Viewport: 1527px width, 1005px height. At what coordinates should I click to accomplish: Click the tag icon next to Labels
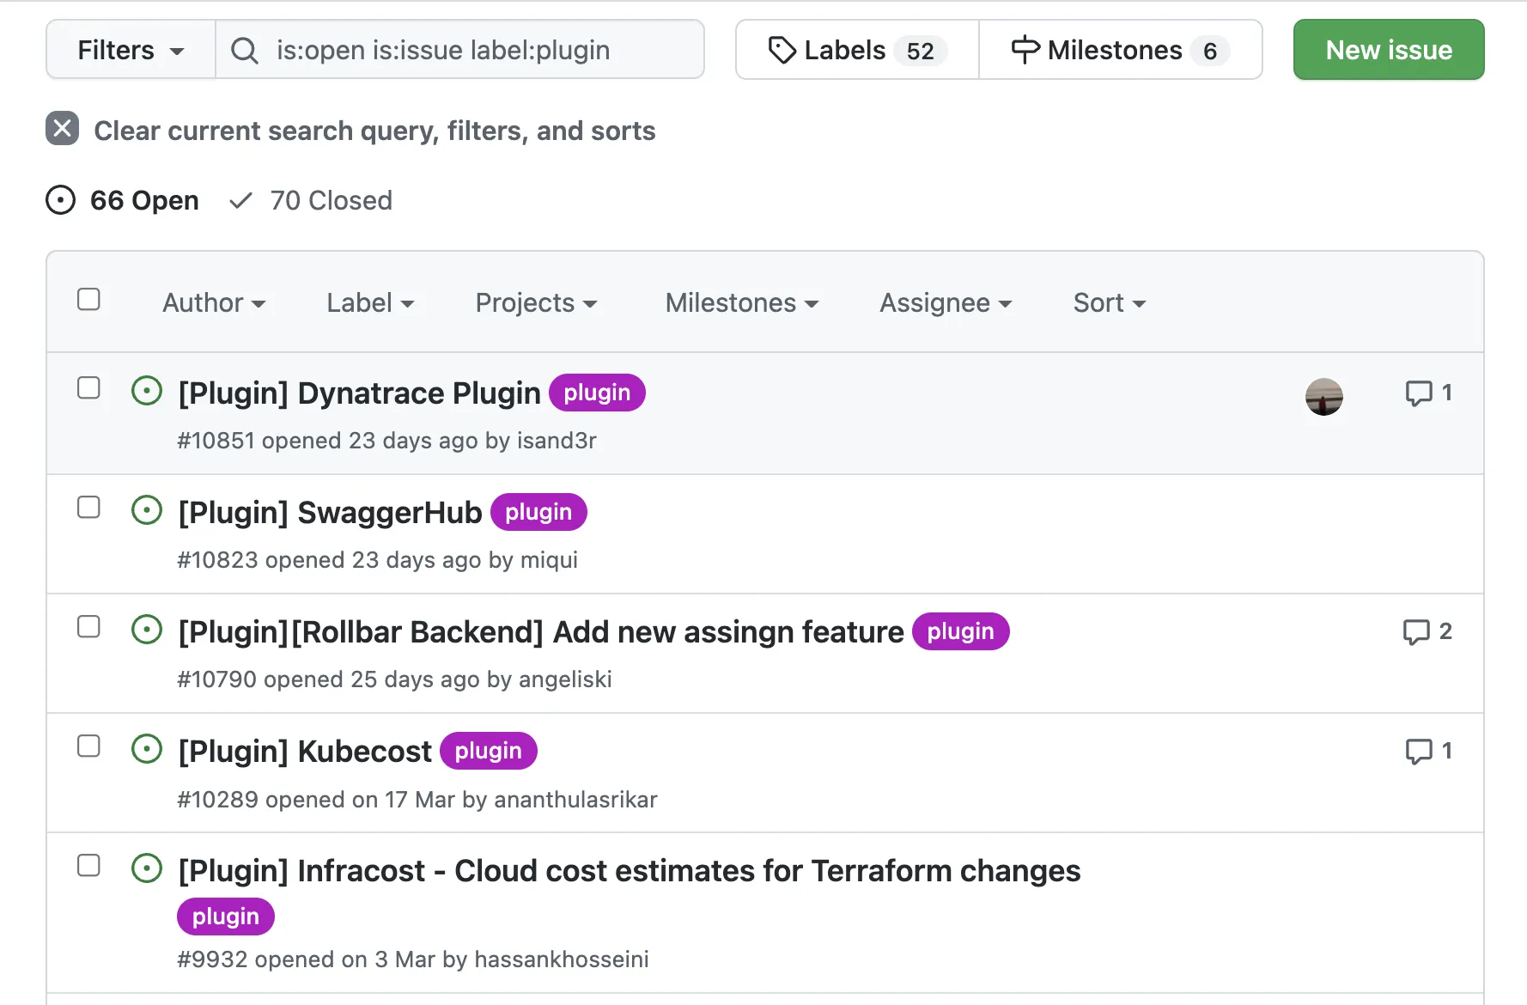(782, 50)
